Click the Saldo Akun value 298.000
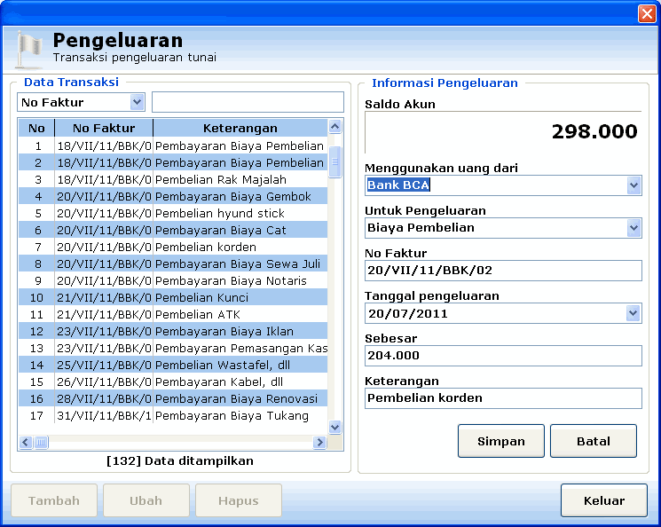Image resolution: width=661 pixels, height=527 pixels. (594, 131)
